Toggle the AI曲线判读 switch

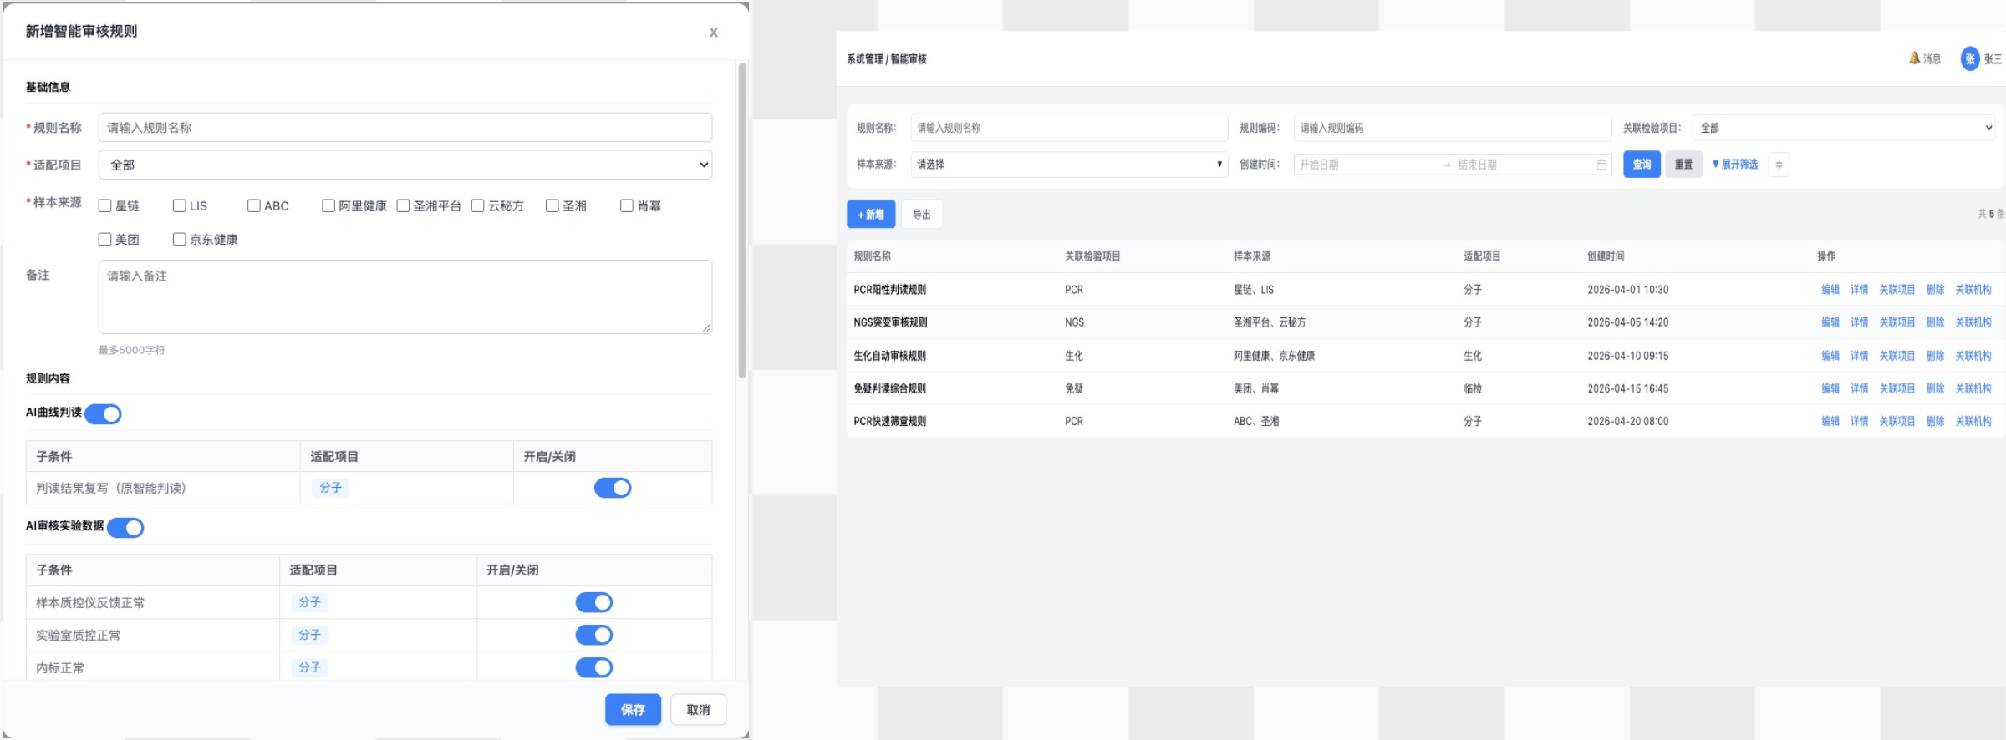tap(104, 413)
